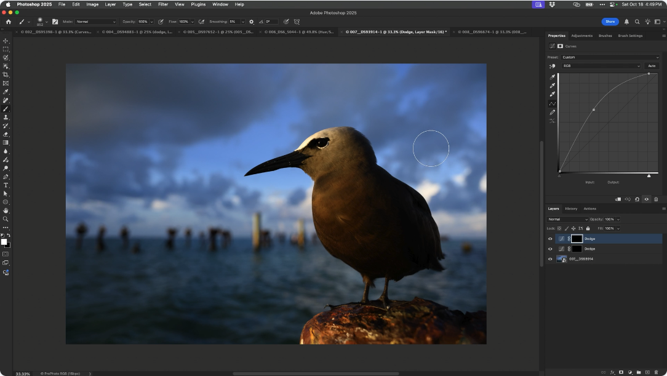Click the white point slider under curve
Viewport: 667px width, 376px height.
pos(649,176)
